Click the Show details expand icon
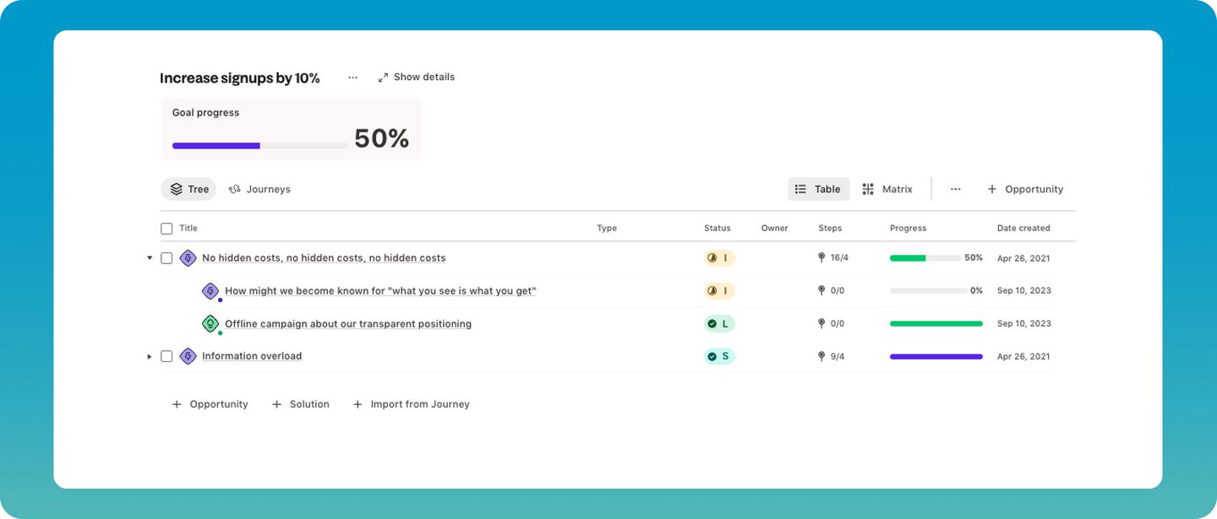Viewport: 1217px width, 519px height. tap(383, 77)
